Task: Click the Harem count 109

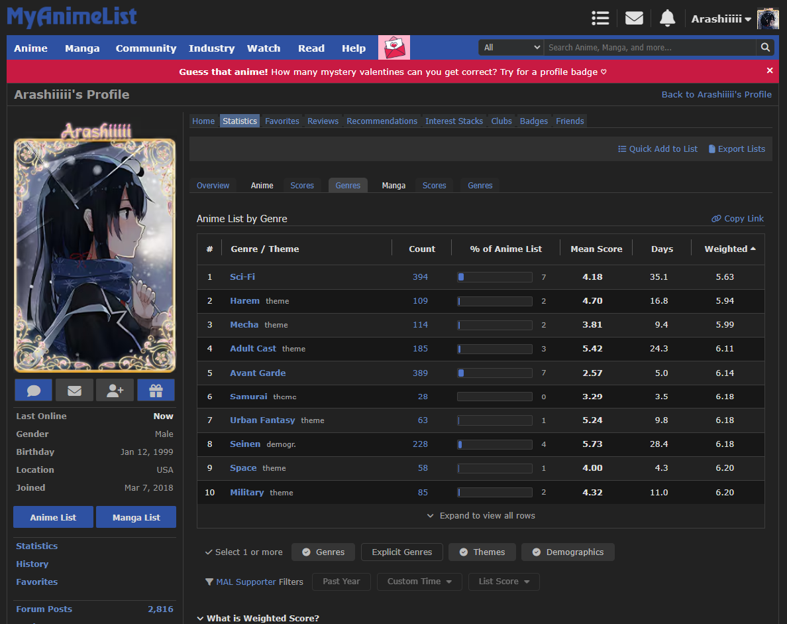Action: coord(420,301)
